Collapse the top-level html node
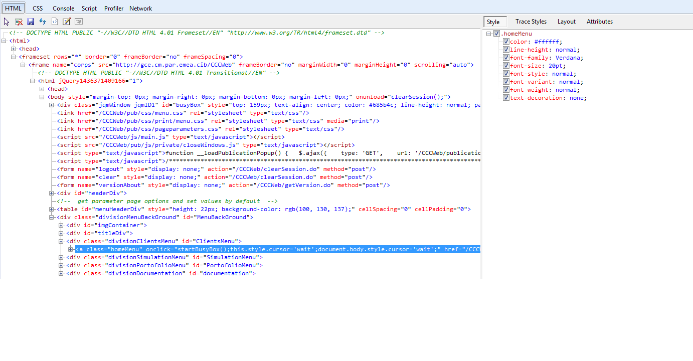Viewport: 693px width, 361px height. 5,41
